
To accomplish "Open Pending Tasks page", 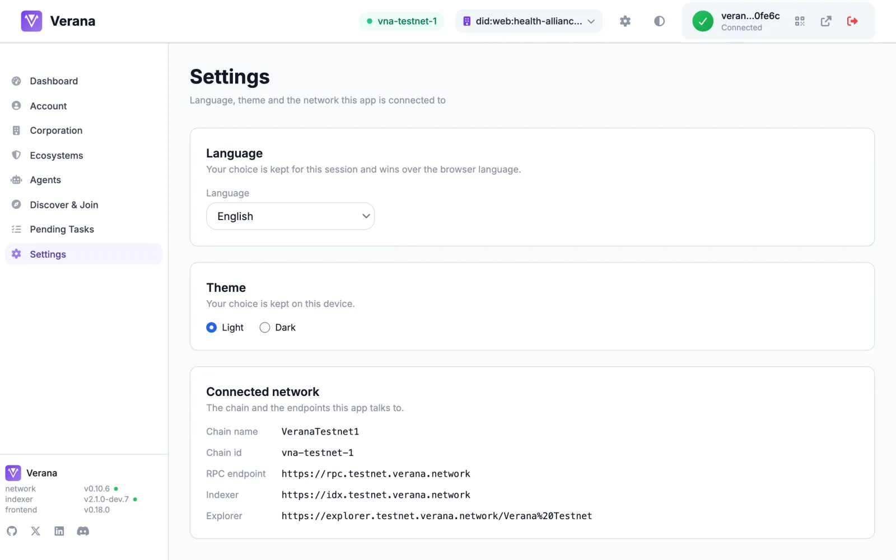I will (84, 230).
